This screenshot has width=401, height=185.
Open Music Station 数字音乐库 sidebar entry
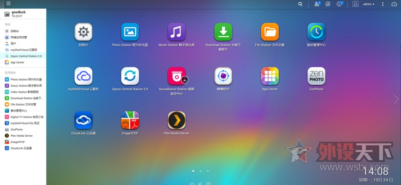pos(23,86)
